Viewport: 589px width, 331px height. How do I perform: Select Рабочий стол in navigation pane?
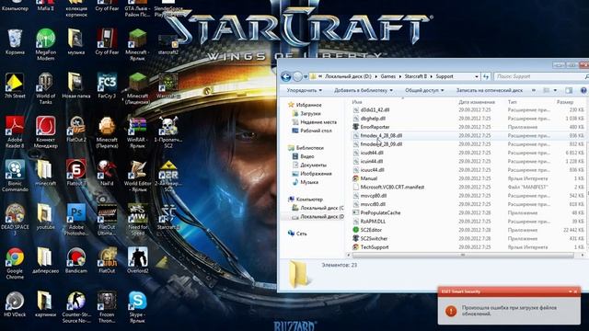coord(312,131)
